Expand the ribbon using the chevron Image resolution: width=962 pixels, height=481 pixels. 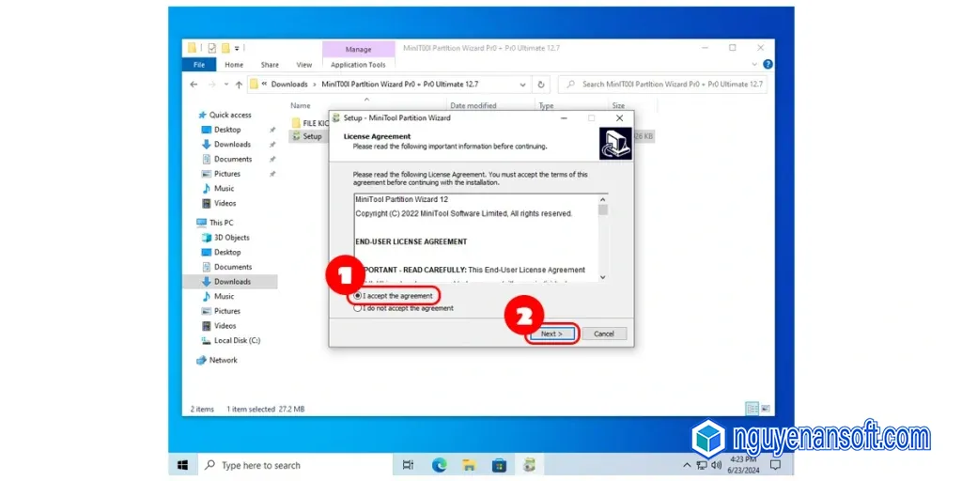pos(754,65)
